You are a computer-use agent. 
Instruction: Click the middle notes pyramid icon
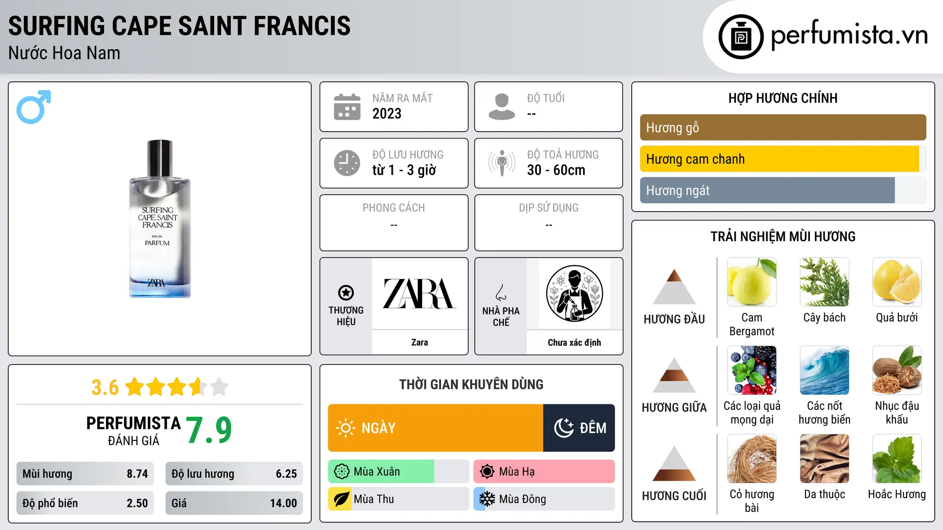(x=674, y=375)
